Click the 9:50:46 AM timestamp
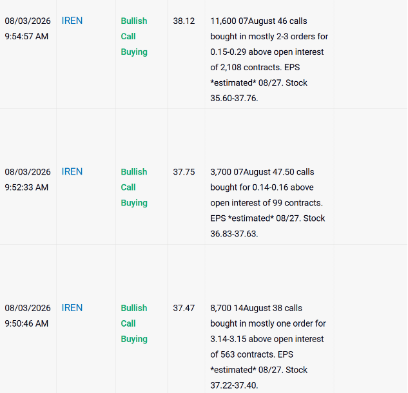 click(x=26, y=323)
